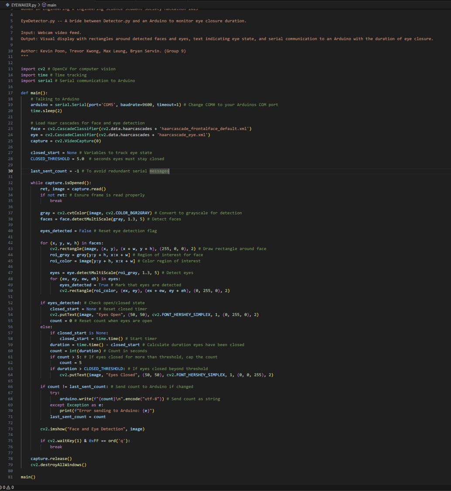The image size is (451, 491).
Task: Click 'else:' on line 56
Action: [x=46, y=327]
